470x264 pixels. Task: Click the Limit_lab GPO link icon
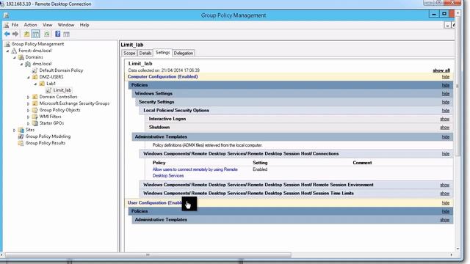pos(48,90)
